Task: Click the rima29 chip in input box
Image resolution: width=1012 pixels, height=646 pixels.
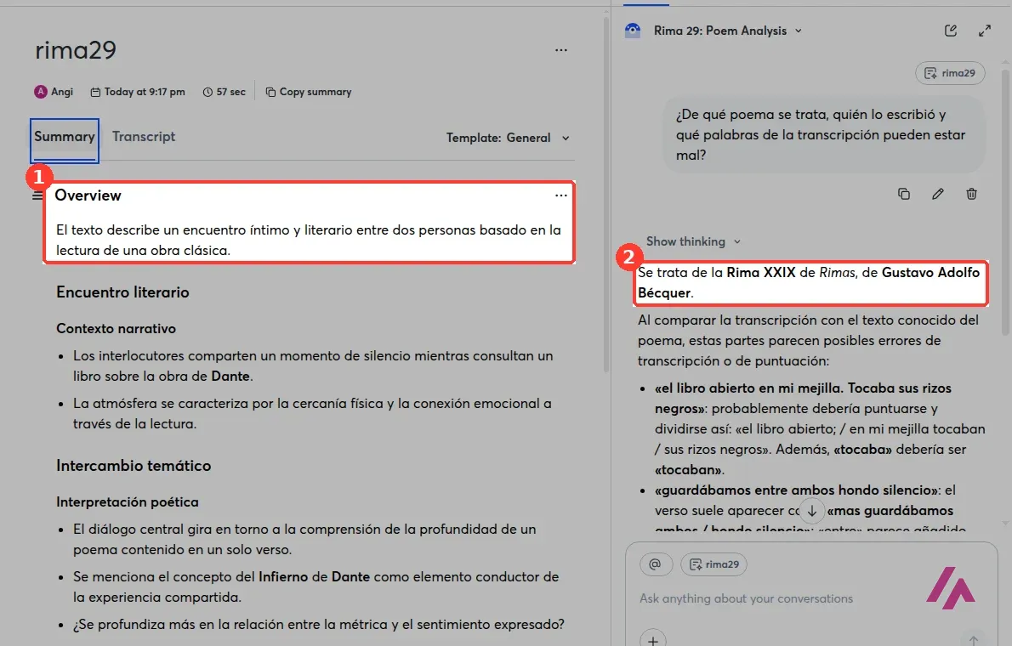Action: [x=714, y=564]
